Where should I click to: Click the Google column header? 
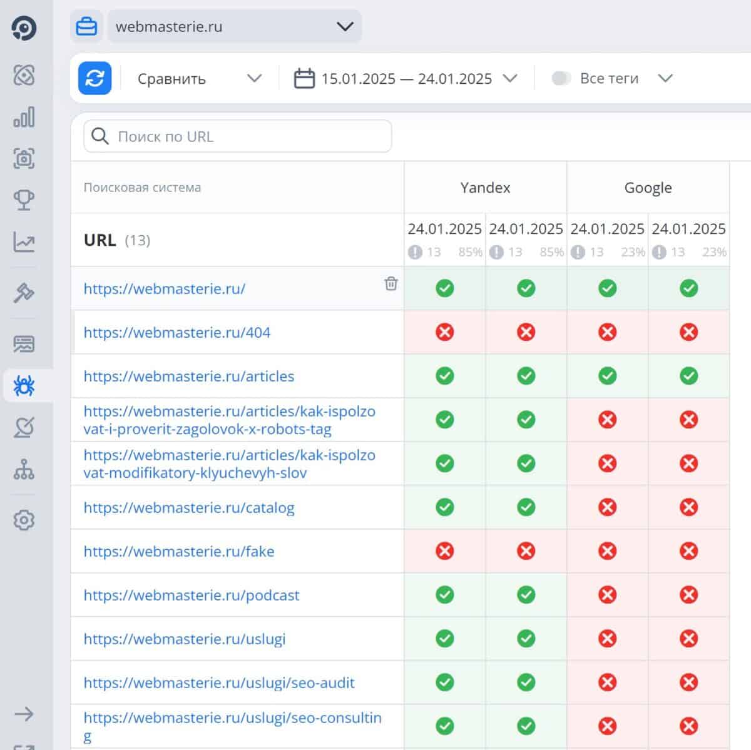tap(648, 188)
